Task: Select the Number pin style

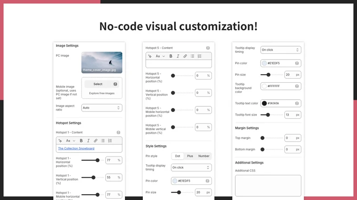Action: [204, 156]
